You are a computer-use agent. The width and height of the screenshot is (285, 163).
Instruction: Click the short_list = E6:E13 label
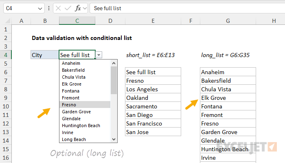point(150,55)
